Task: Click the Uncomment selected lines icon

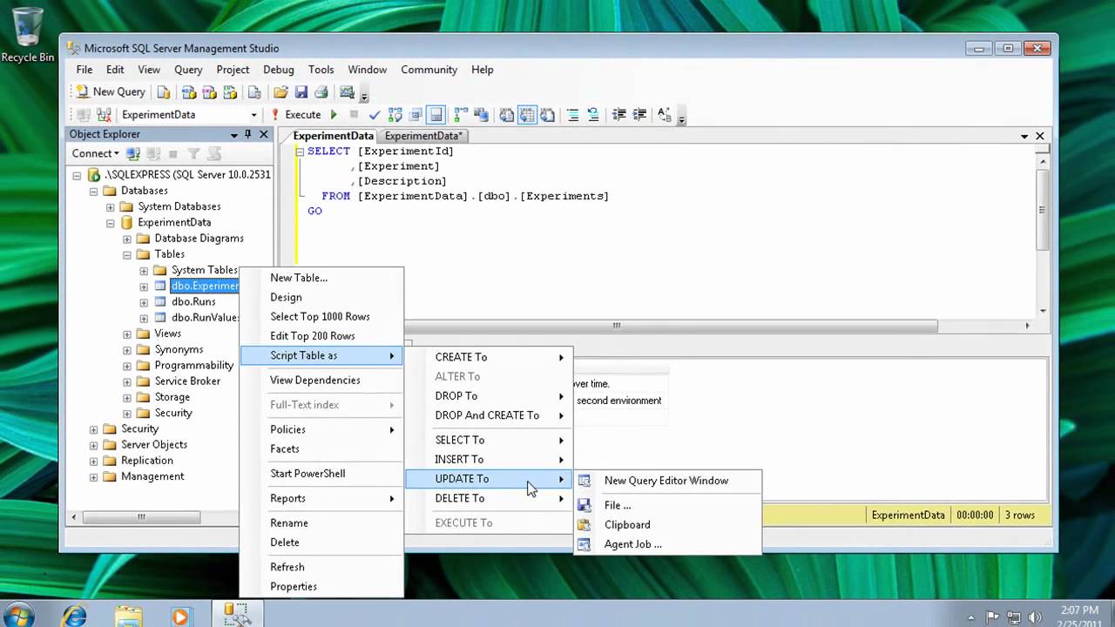Action: point(593,114)
